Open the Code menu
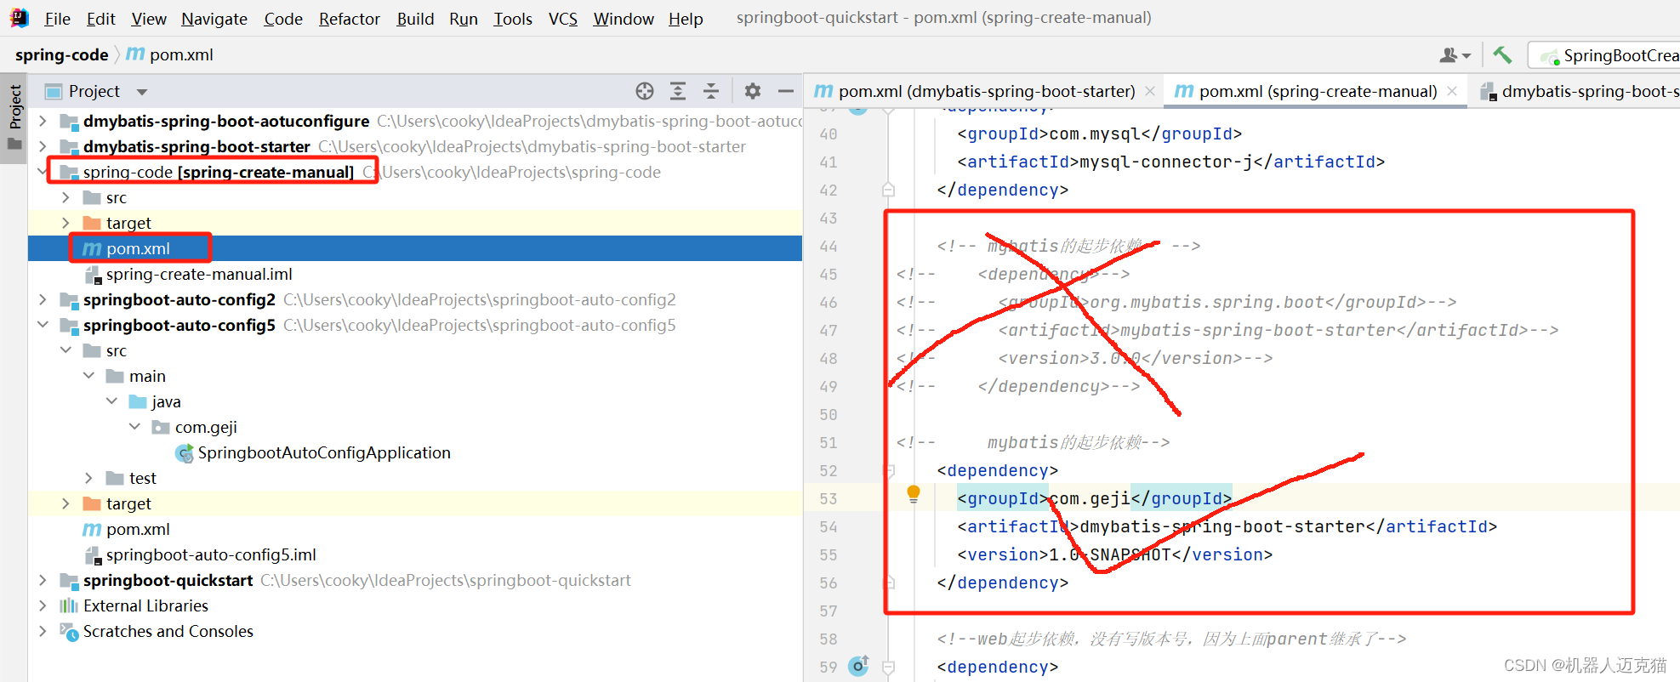Viewport: 1680px width, 682px height. (283, 19)
